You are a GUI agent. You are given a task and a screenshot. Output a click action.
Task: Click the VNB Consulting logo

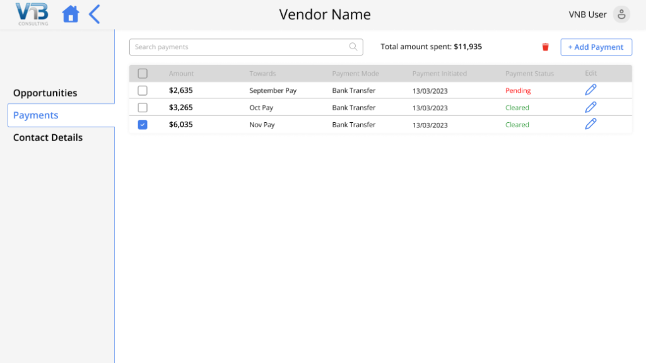[x=33, y=14]
